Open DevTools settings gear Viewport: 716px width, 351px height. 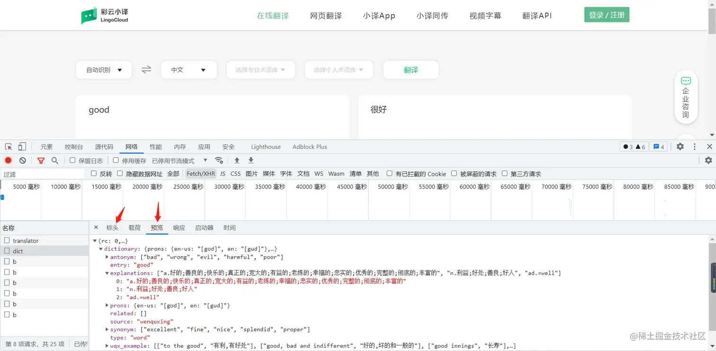click(x=680, y=147)
